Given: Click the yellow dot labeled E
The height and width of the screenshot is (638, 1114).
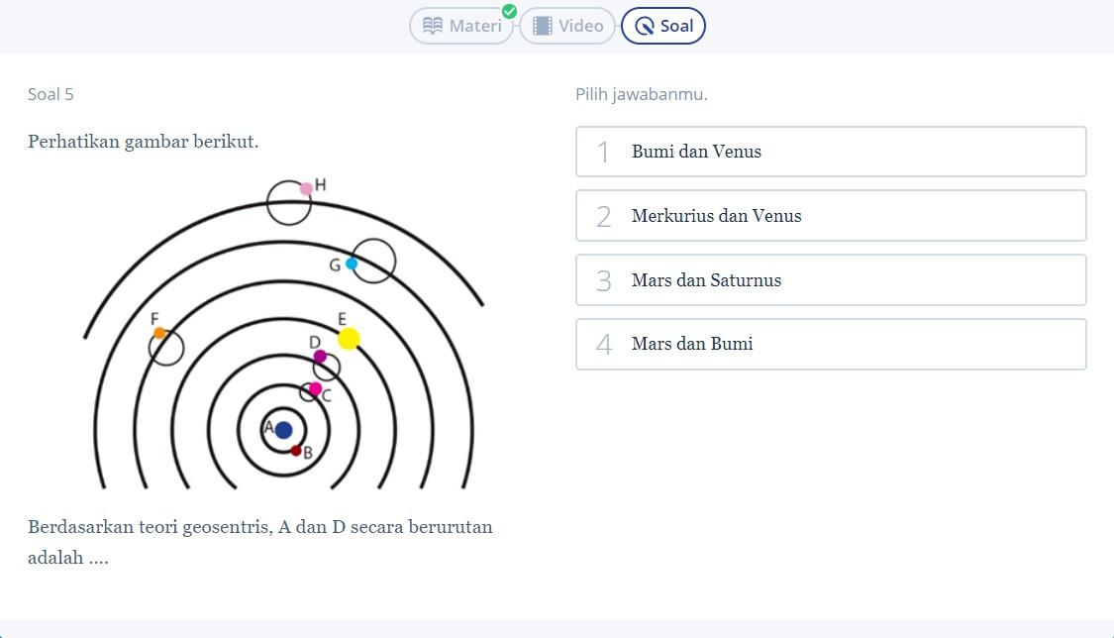Looking at the screenshot, I should [x=349, y=339].
